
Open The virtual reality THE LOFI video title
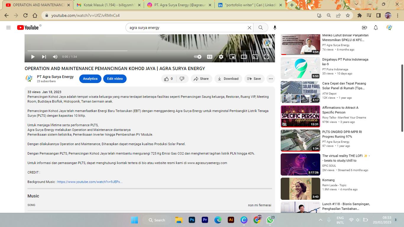[x=346, y=158]
